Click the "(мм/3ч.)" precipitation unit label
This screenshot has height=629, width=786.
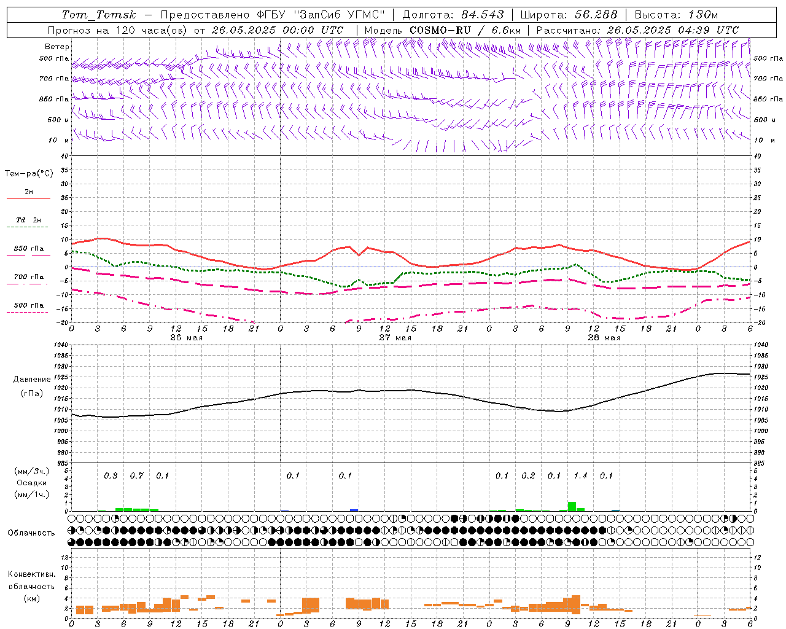click(x=30, y=471)
